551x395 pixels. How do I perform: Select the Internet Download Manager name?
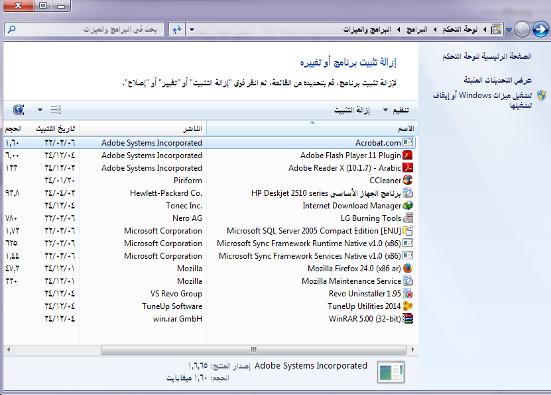(x=352, y=206)
